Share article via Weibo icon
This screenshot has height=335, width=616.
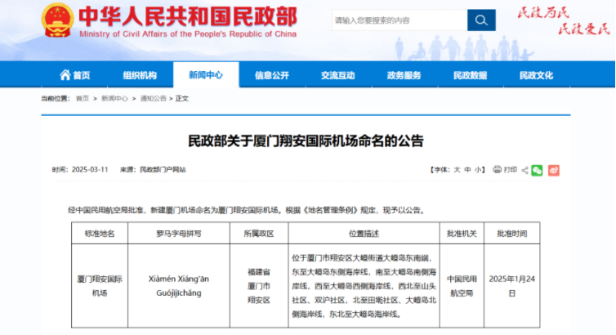[x=553, y=170]
